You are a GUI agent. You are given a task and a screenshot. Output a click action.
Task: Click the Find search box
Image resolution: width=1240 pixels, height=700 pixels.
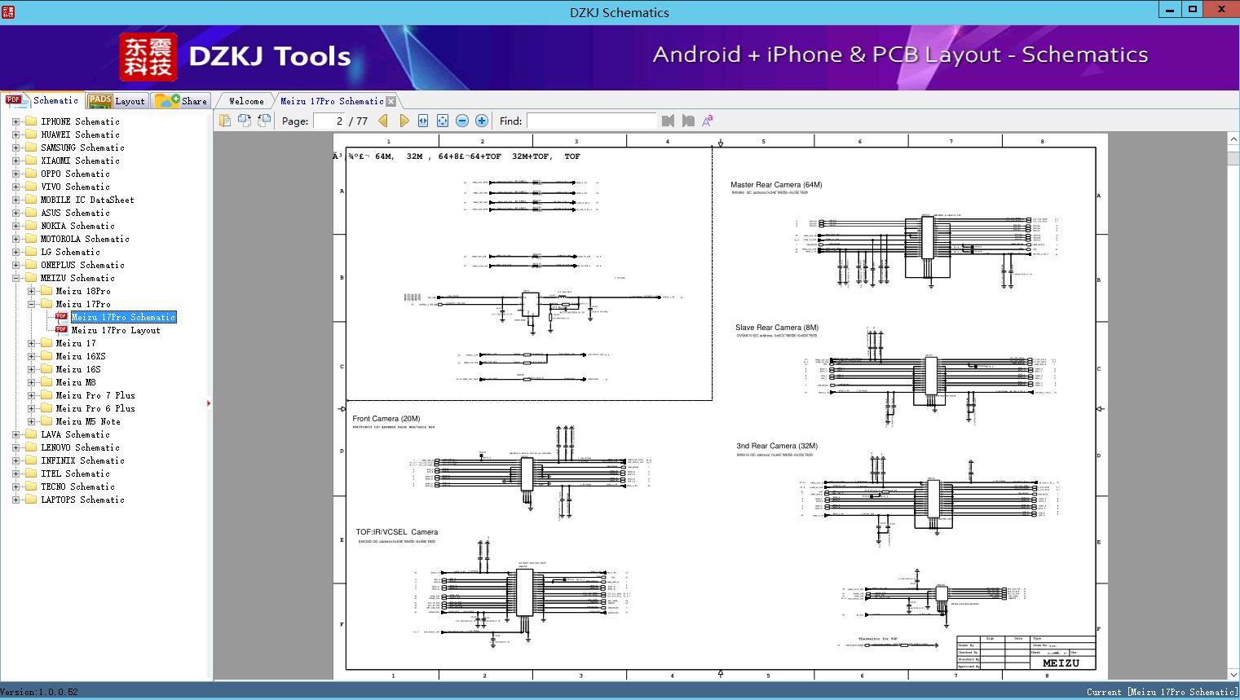[591, 121]
